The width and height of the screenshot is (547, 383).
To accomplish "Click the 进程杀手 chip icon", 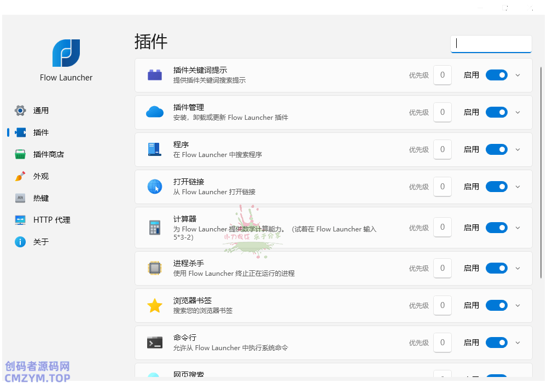I will pos(155,268).
